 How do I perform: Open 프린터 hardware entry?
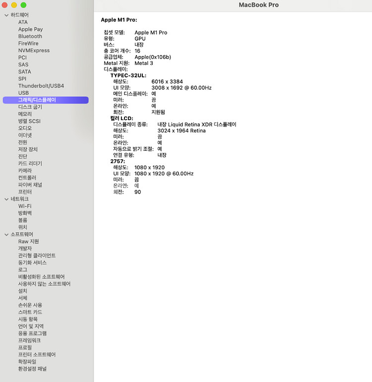tap(25, 191)
